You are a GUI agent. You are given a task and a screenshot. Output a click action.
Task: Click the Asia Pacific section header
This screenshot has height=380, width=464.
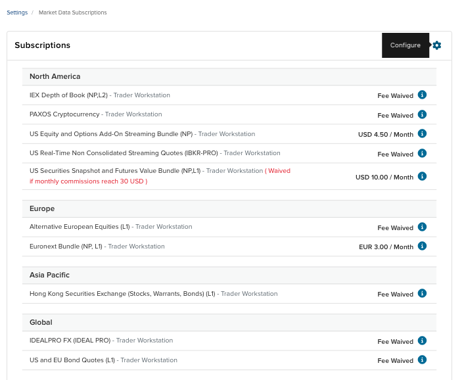229,275
